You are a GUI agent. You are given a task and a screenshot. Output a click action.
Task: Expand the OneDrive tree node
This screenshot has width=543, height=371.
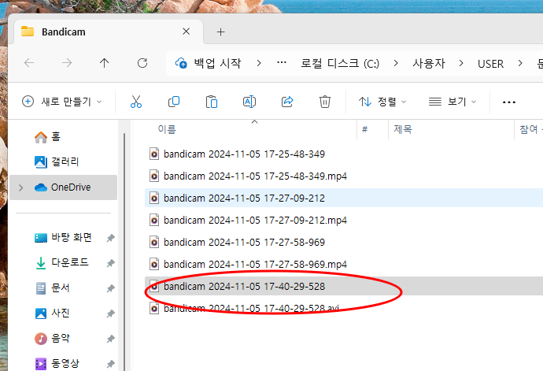tap(20, 187)
